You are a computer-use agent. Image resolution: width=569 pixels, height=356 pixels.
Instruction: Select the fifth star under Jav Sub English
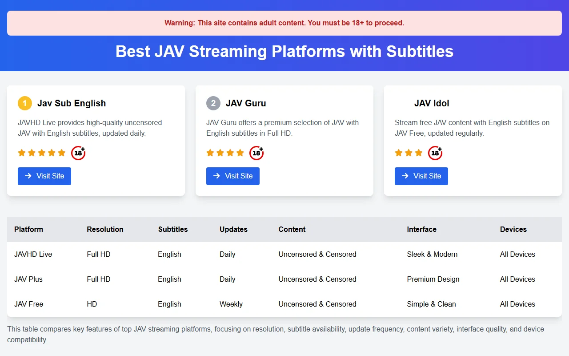[61, 153]
